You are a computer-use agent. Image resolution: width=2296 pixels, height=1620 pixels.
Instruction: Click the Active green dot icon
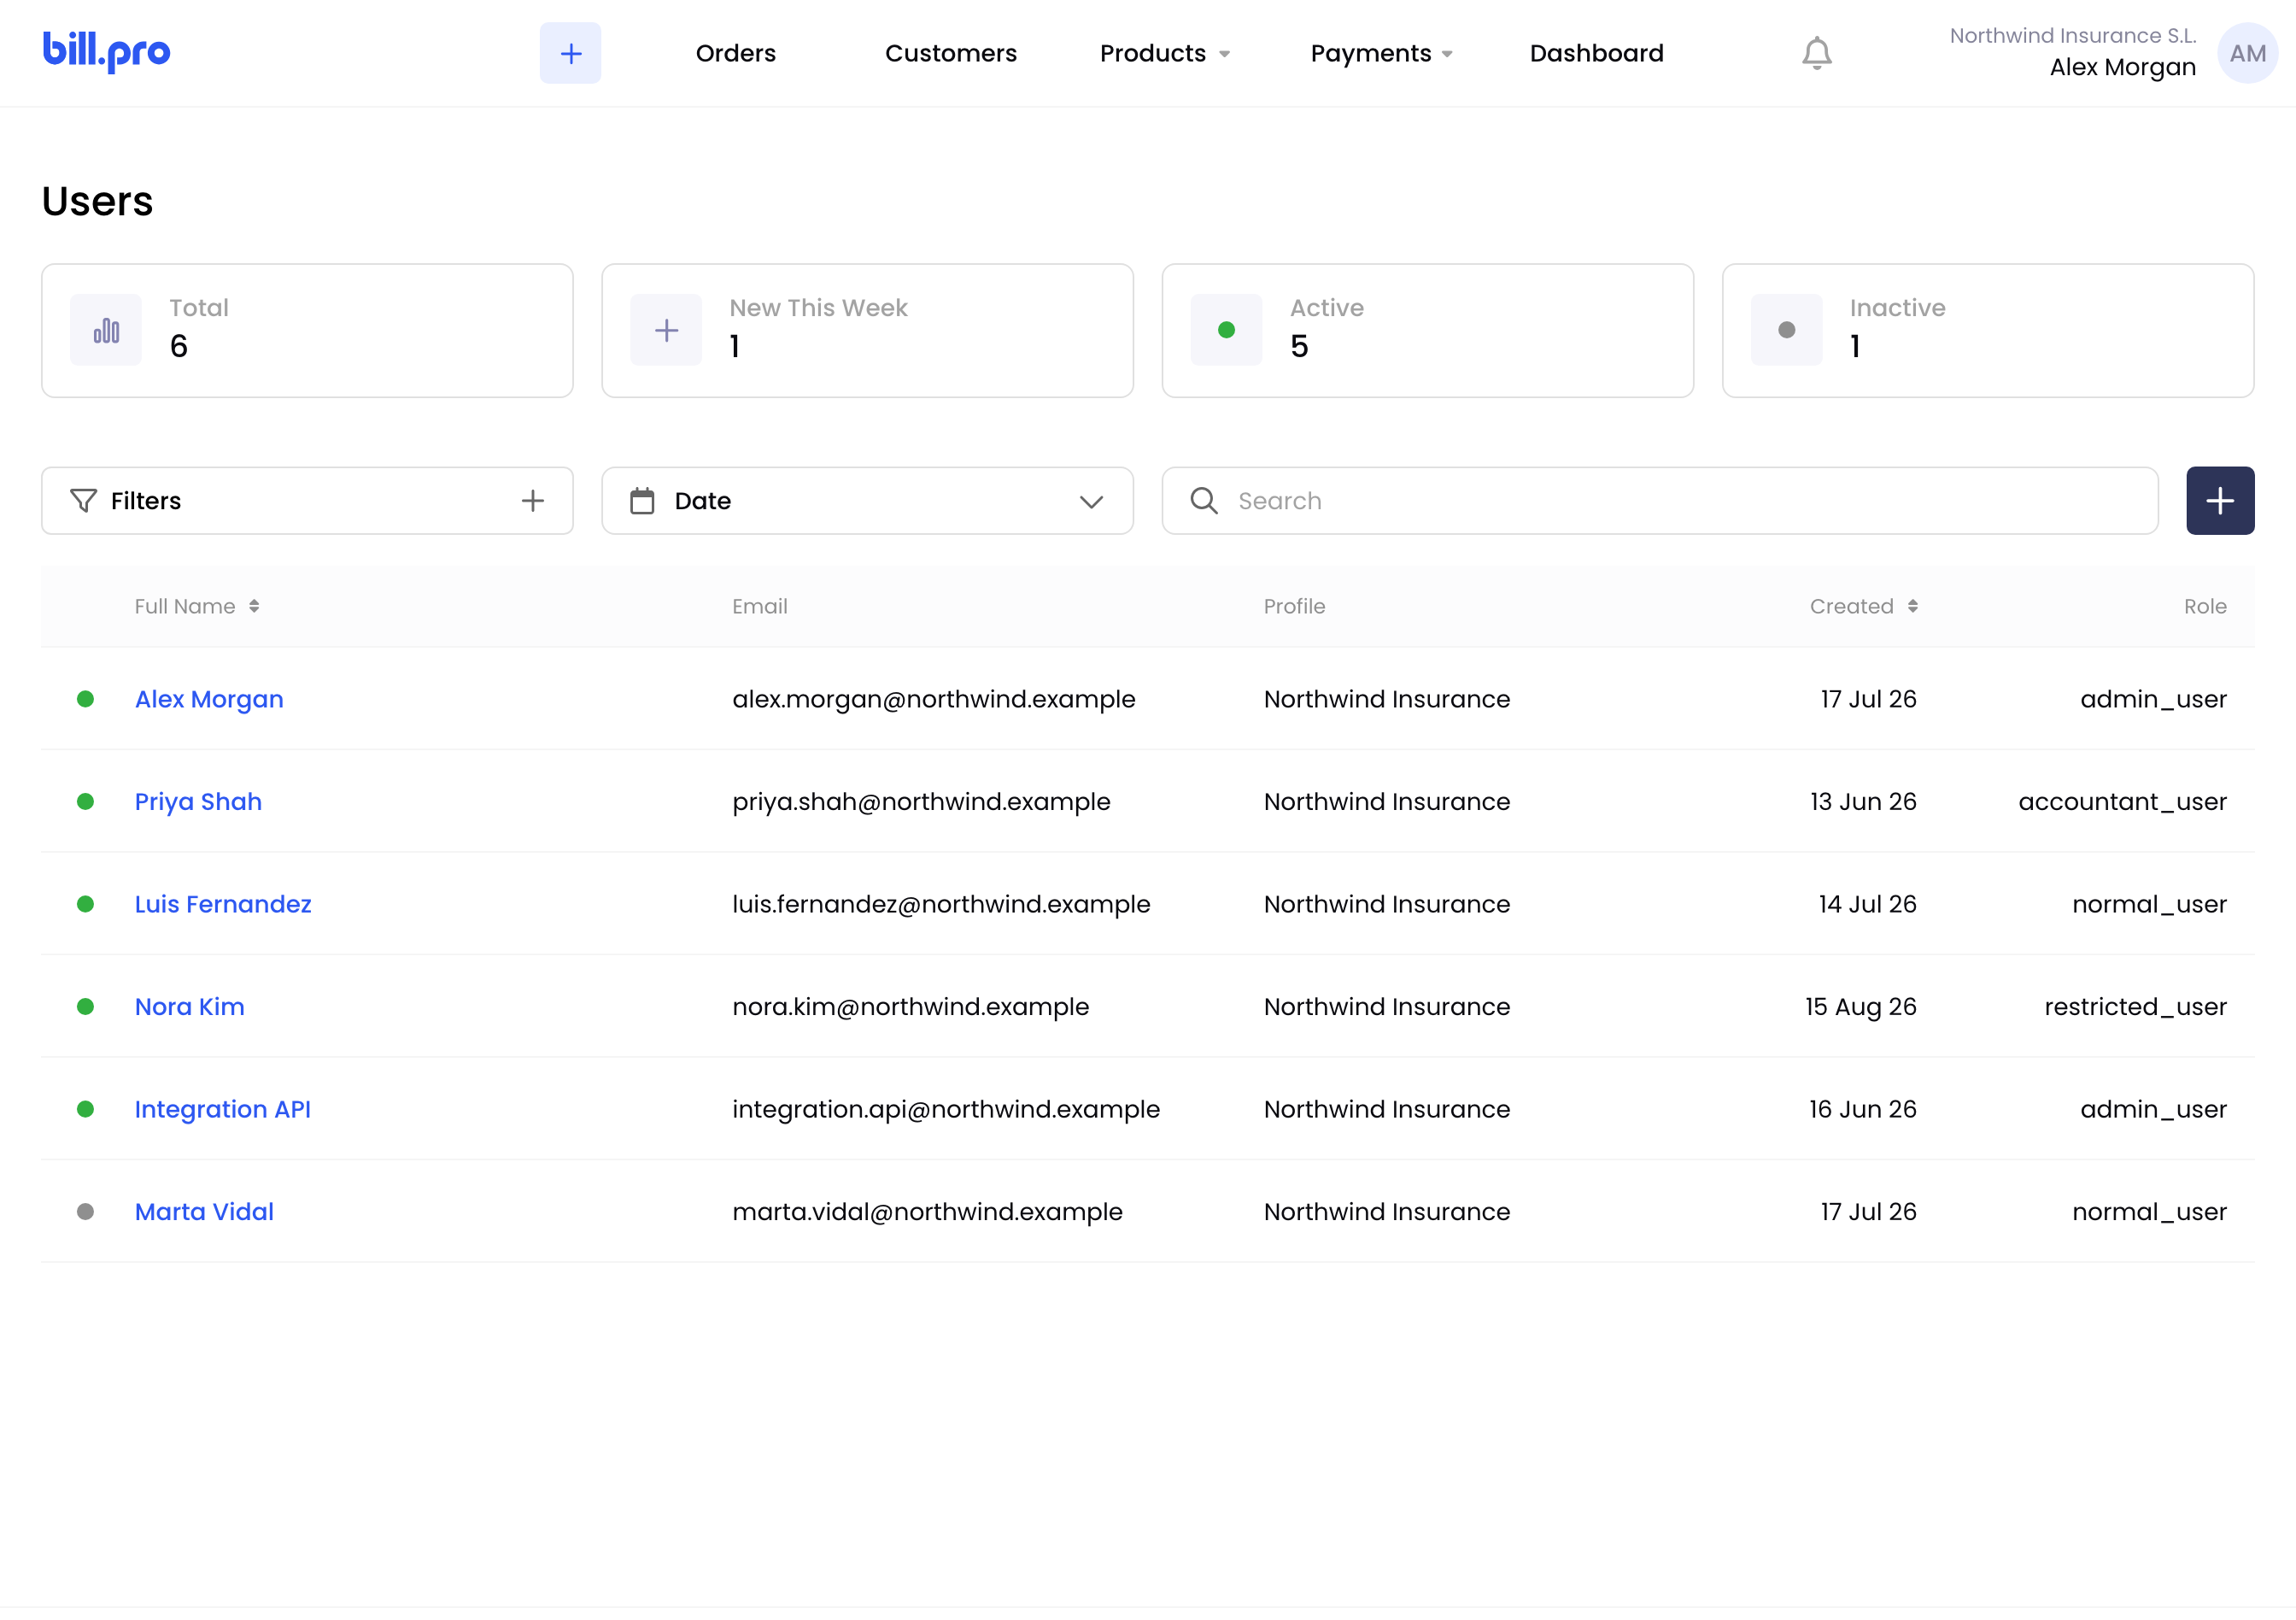1226,330
